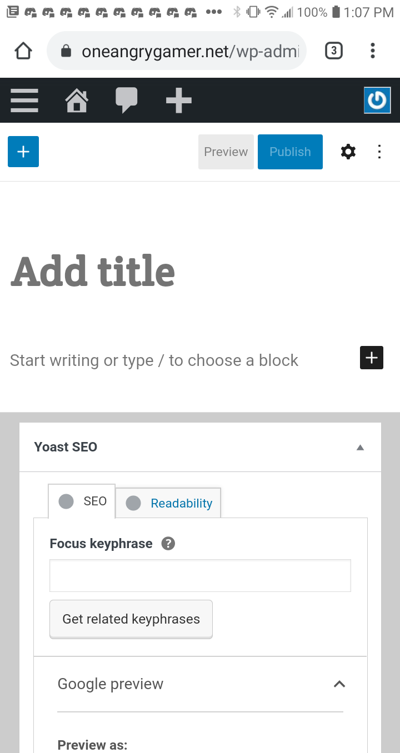Collapse the Yoast SEO panel
Viewport: 400px width, 753px height.
[360, 448]
